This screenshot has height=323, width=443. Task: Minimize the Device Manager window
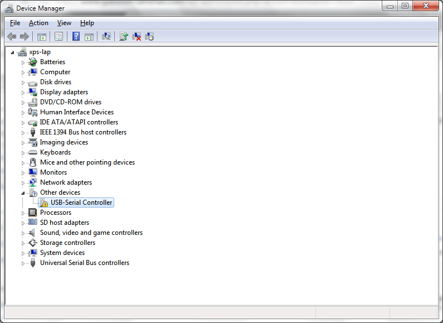(390, 6)
